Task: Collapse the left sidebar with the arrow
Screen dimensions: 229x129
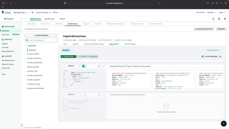Action: point(22,125)
